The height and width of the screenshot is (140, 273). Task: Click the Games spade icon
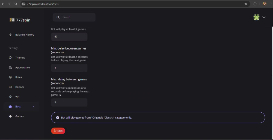click(x=10, y=116)
